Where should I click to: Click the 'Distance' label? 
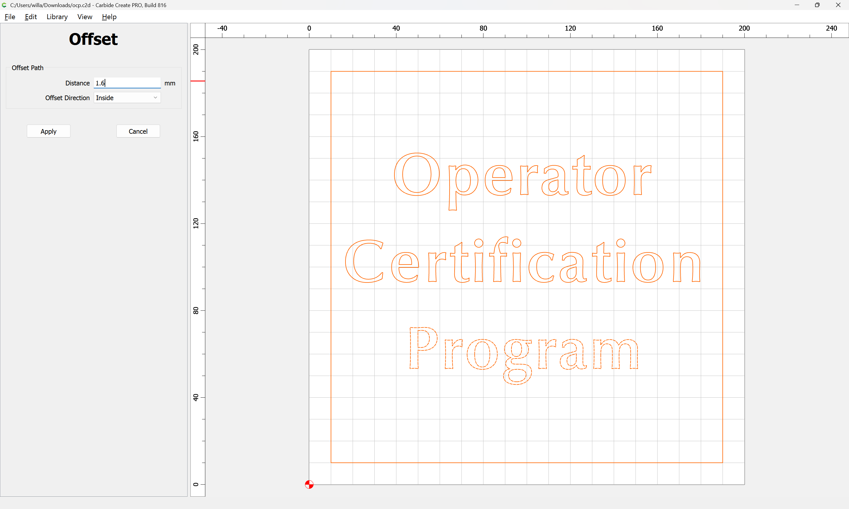point(77,83)
